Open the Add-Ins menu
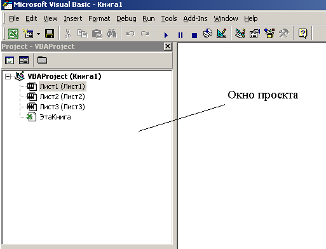Viewport: 326px width, 249px height. 195,18
